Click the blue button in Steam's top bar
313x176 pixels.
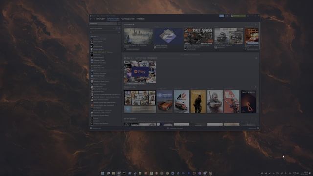tap(222, 16)
